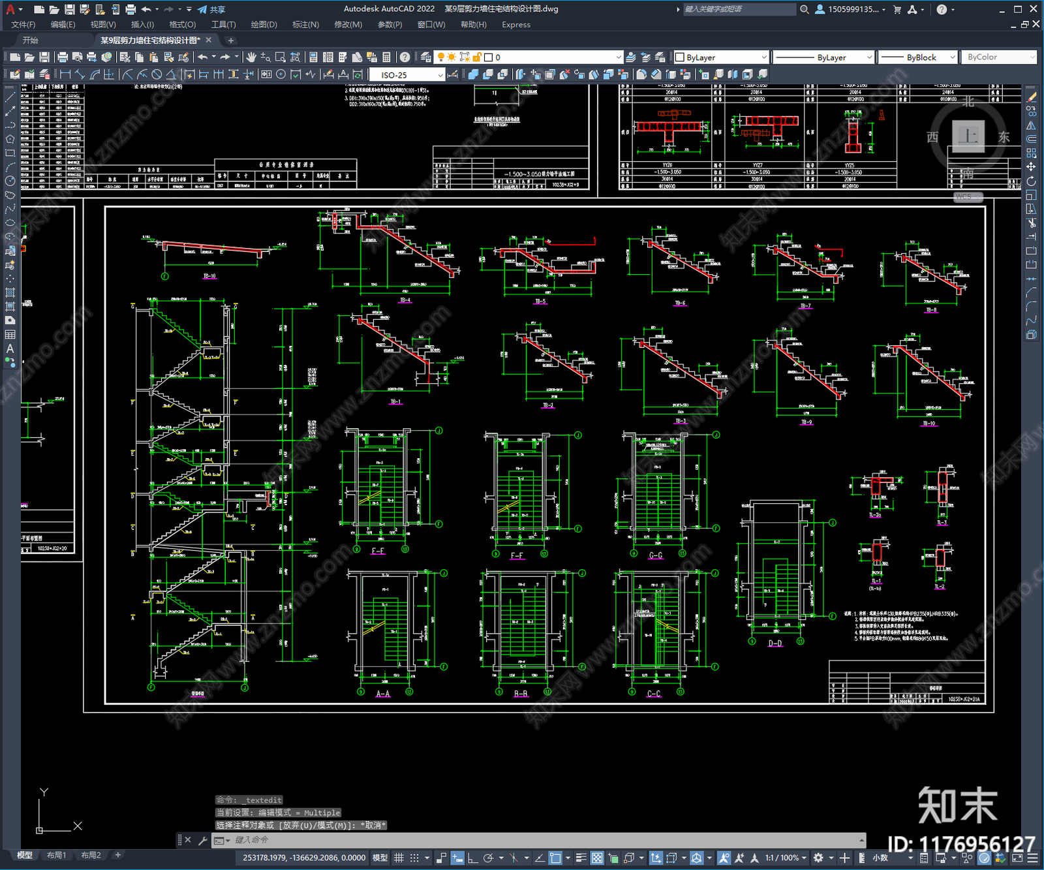Viewport: 1044px width, 870px height.
Task: Select the Line tool in left toolbar
Action: [10, 97]
